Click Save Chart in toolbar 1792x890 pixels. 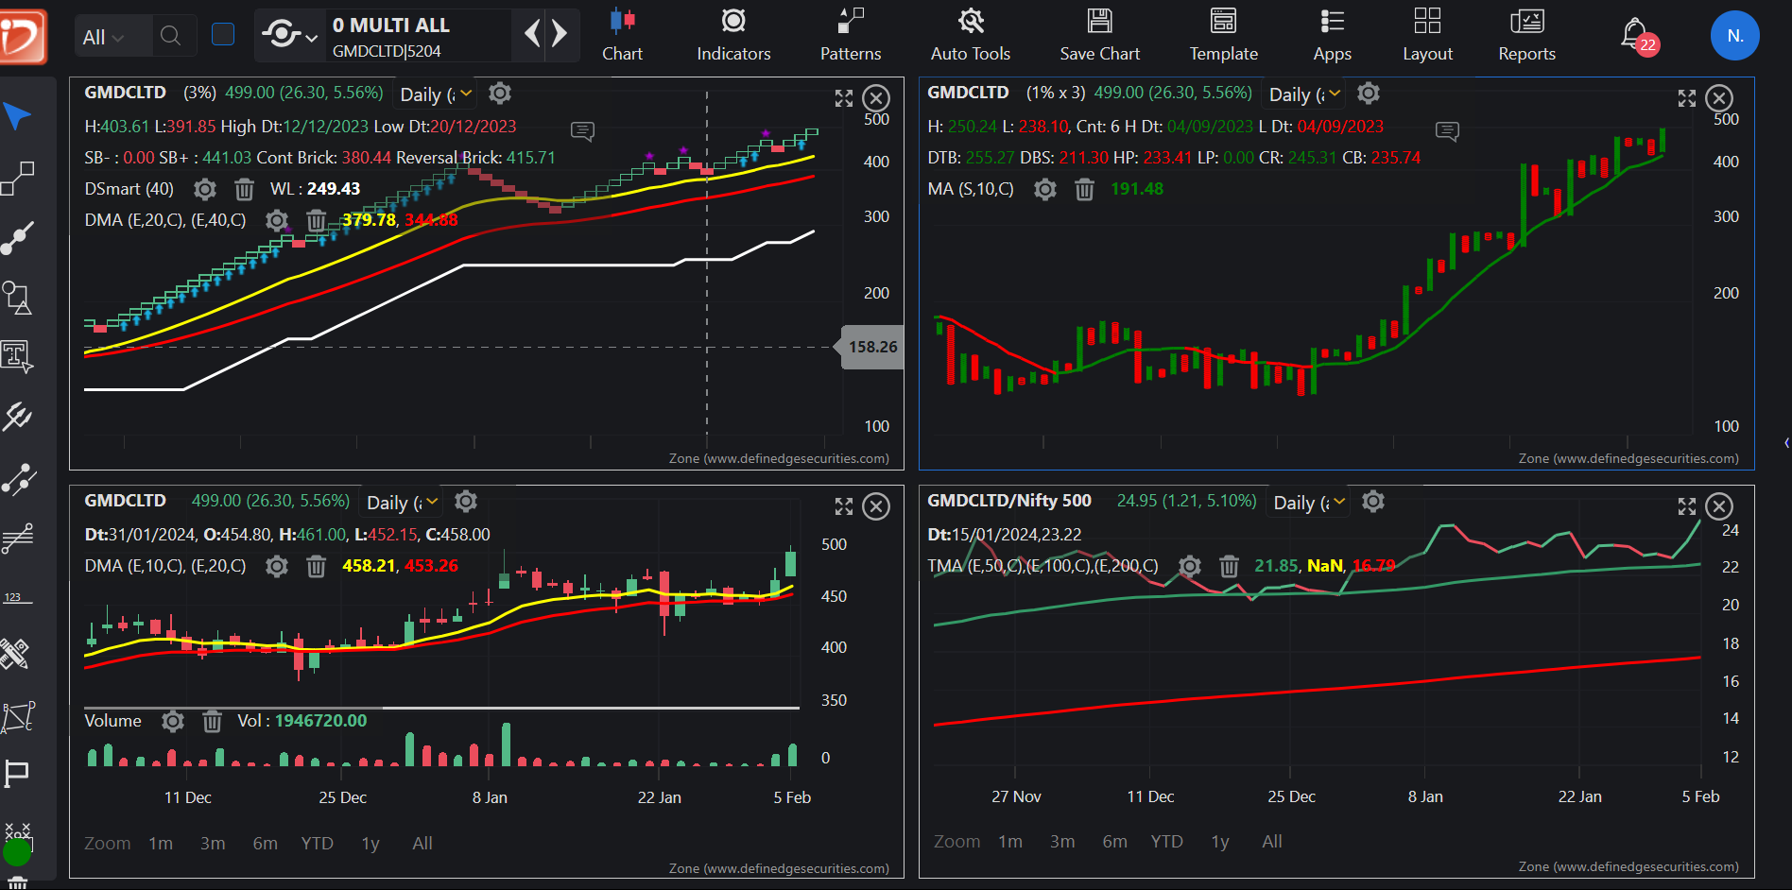[1100, 35]
